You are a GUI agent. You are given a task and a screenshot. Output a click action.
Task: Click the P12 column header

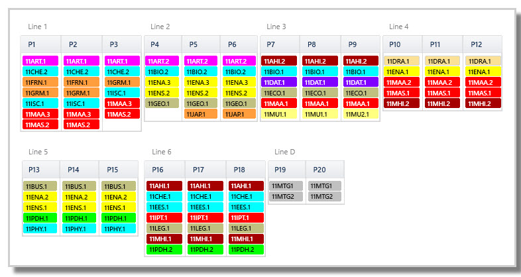(482, 44)
